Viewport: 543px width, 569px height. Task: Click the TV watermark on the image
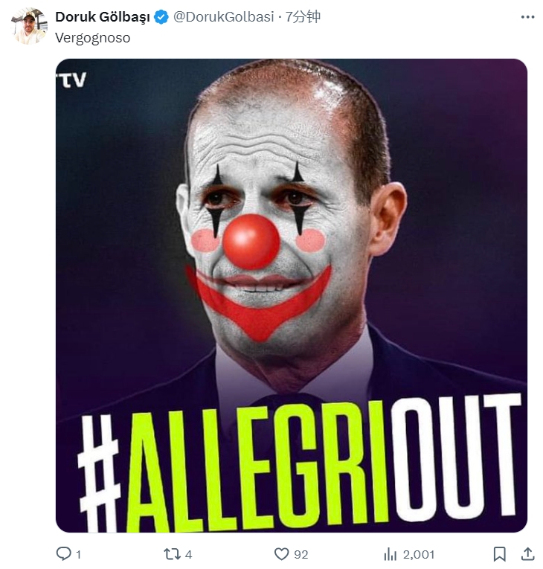pos(72,80)
